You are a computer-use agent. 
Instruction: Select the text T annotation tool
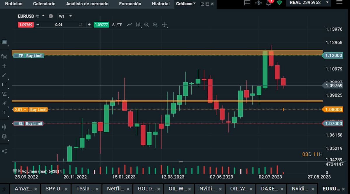4,112
